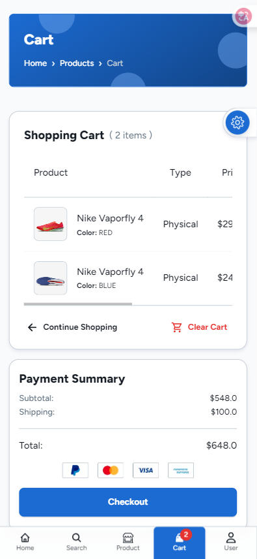Viewport: 257px width, 559px height.
Task: Click the horizontal scrollbar under cart table
Action: [x=78, y=304]
